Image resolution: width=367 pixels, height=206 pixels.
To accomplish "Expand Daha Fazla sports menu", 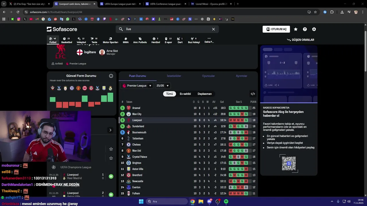I will click(209, 40).
